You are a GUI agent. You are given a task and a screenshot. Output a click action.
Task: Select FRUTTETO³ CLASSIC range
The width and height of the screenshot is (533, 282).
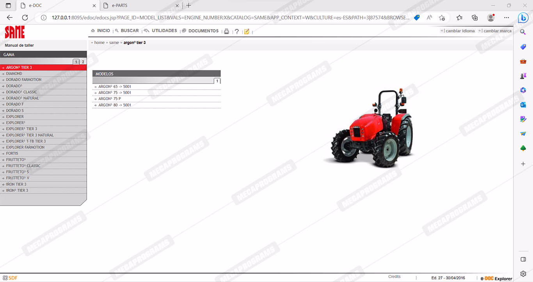[x=43, y=166]
